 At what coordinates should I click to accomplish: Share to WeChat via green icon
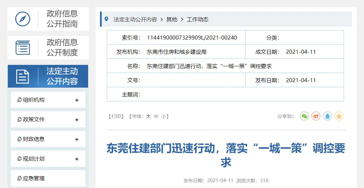point(304,116)
